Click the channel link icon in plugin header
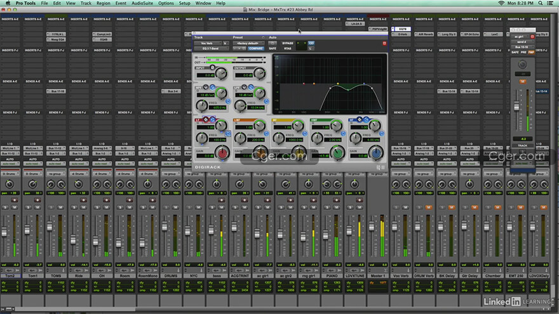 coord(311,43)
